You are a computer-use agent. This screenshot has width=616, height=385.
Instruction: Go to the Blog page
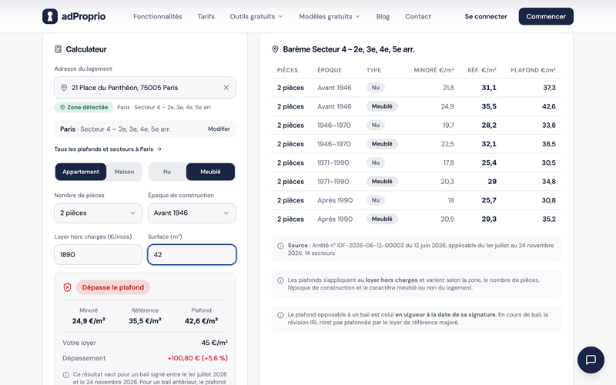[x=383, y=16]
